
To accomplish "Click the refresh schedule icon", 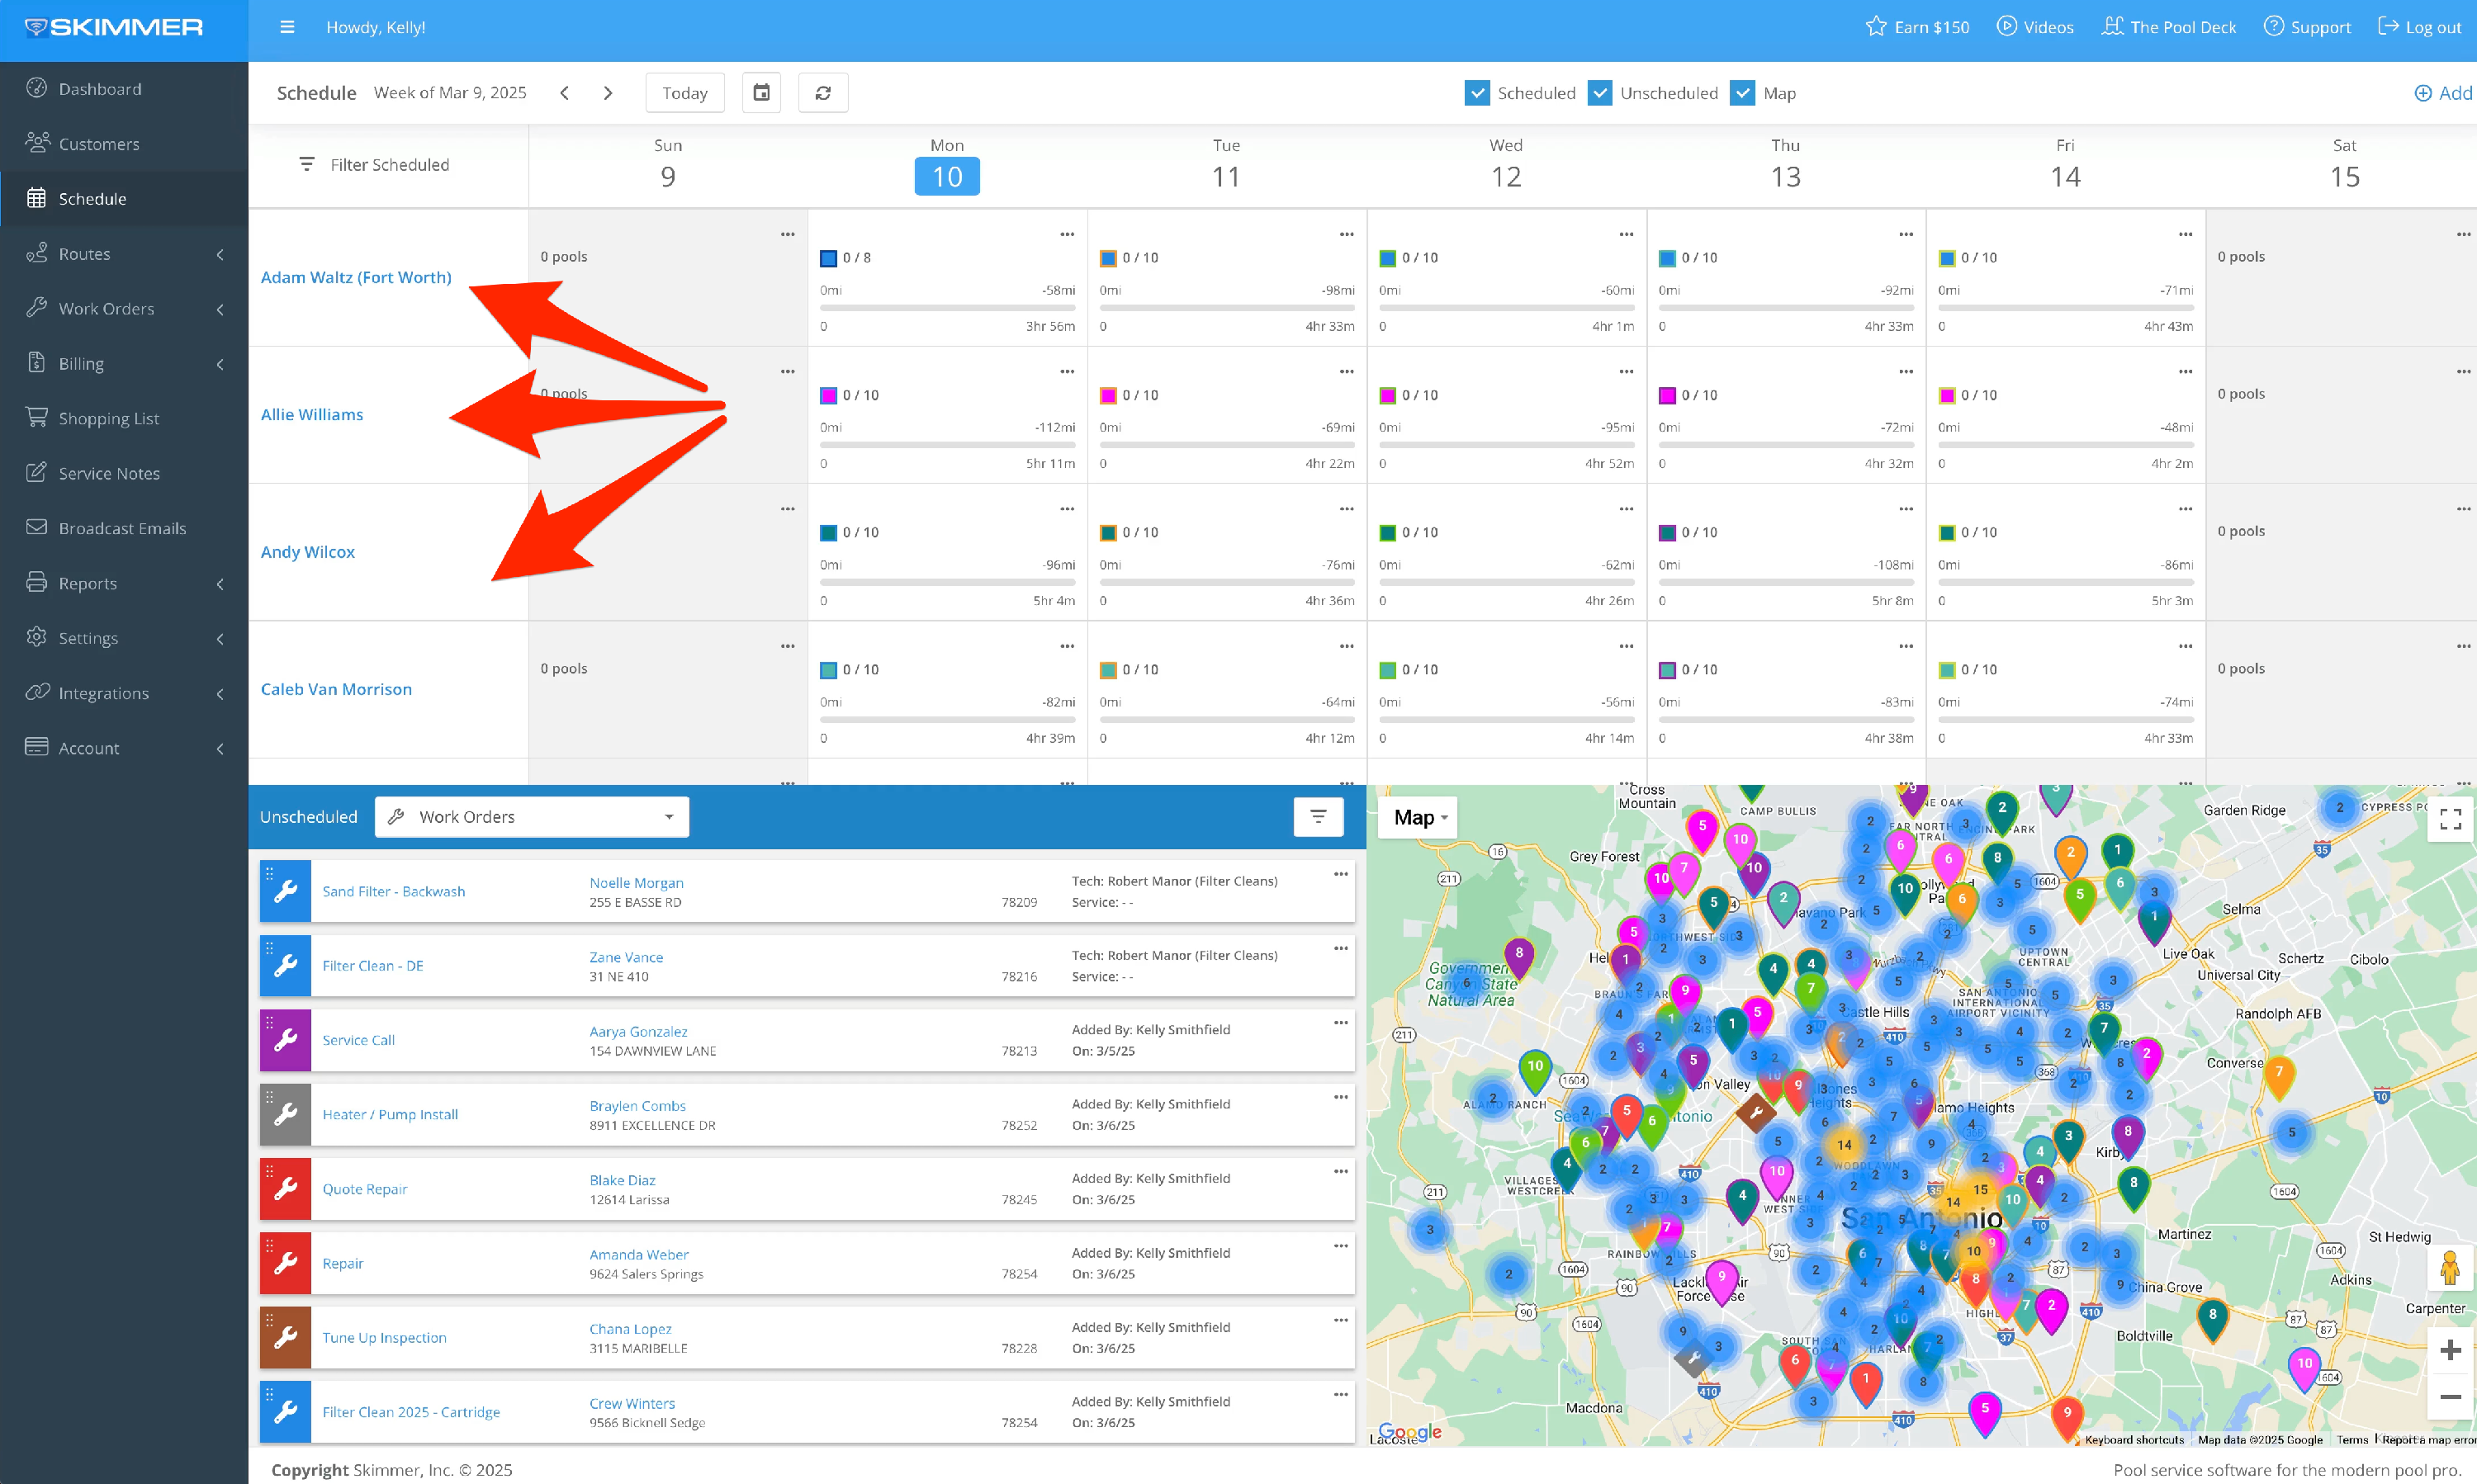I will [x=822, y=93].
